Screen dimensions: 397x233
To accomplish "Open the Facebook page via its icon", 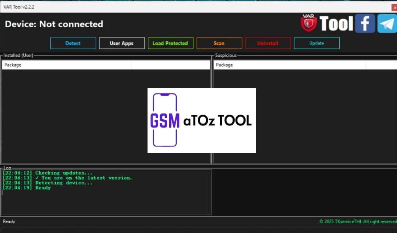I will 365,24.
